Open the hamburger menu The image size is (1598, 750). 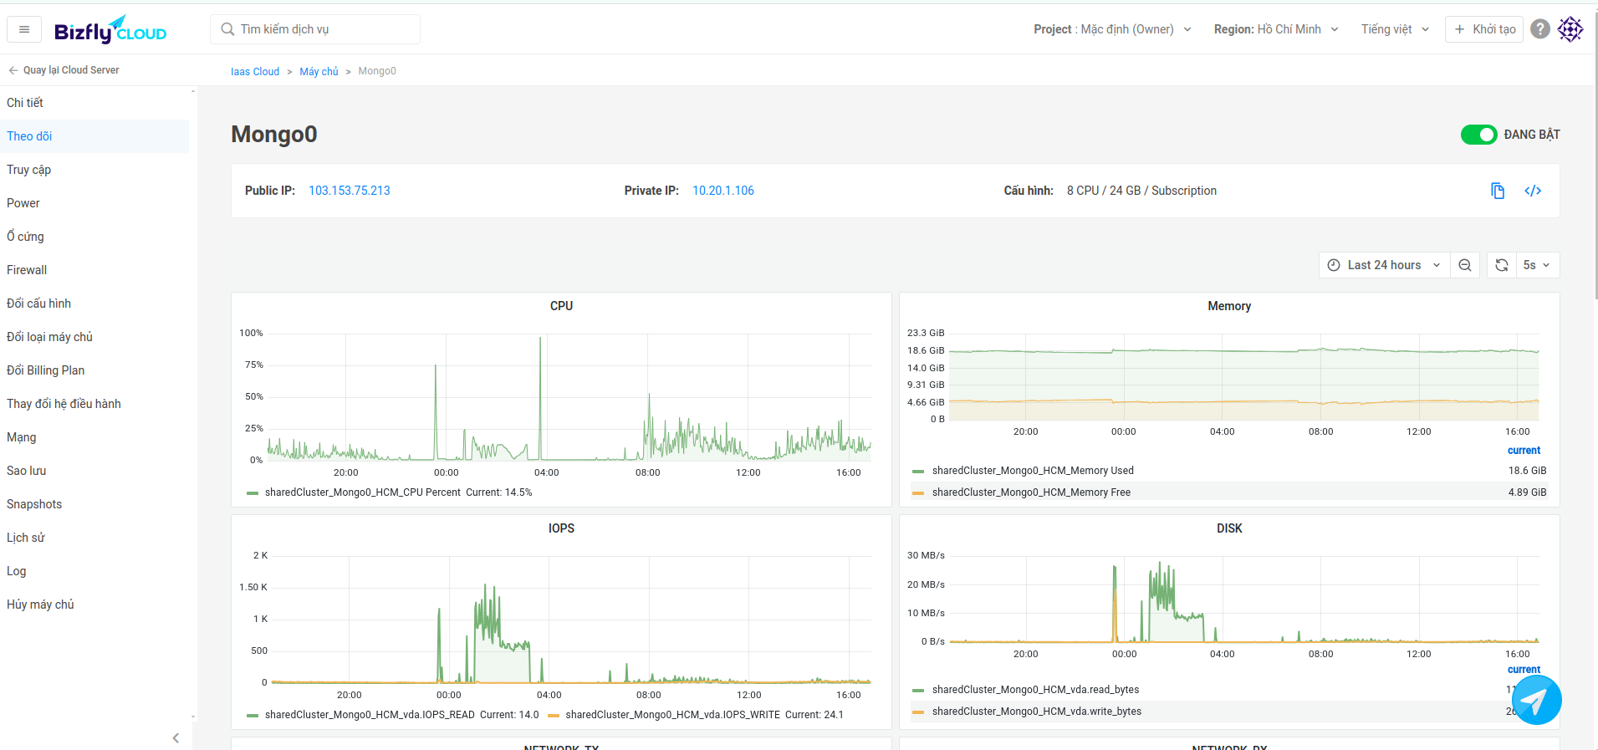24,29
